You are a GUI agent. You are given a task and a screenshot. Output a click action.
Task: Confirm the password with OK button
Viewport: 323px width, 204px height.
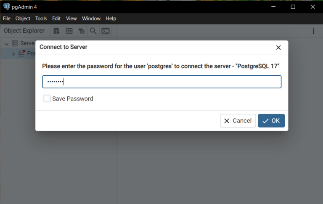tap(271, 121)
